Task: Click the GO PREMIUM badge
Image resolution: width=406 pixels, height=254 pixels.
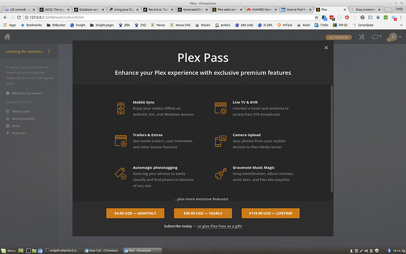Action: (x=338, y=37)
